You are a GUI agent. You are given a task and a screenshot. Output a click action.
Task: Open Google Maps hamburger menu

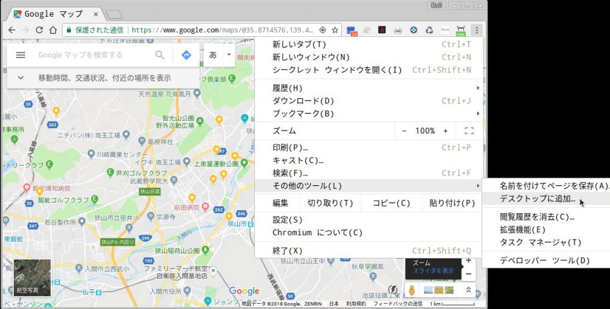coord(21,55)
